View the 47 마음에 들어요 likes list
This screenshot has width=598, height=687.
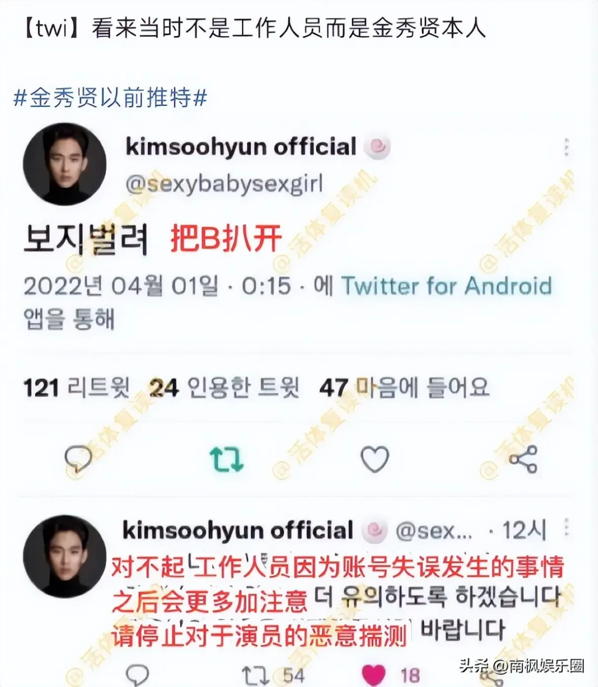pos(404,388)
